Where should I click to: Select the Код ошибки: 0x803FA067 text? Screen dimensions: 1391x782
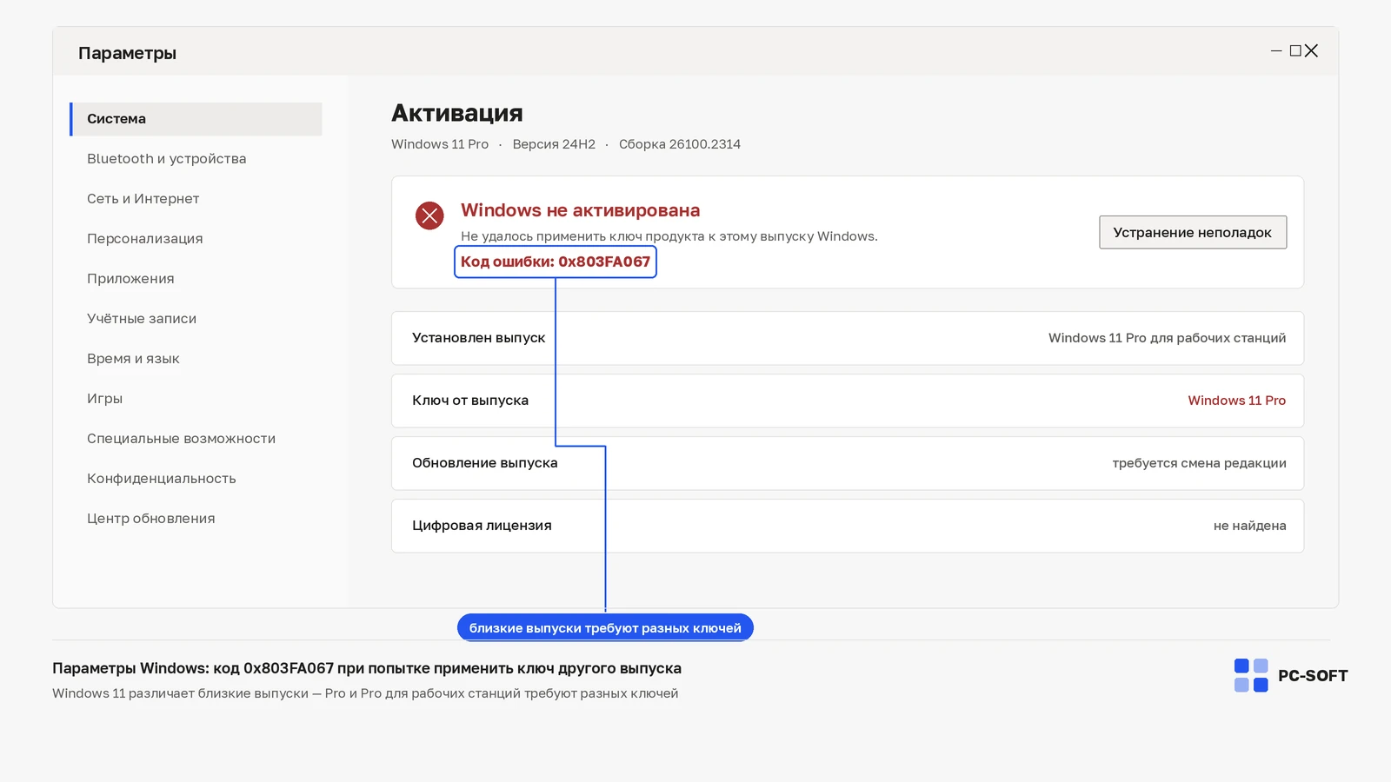point(556,262)
